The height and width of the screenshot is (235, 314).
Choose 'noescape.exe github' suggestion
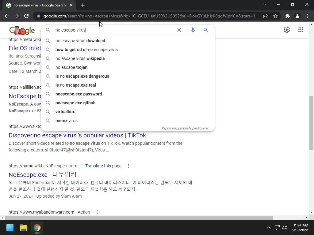click(x=128, y=103)
